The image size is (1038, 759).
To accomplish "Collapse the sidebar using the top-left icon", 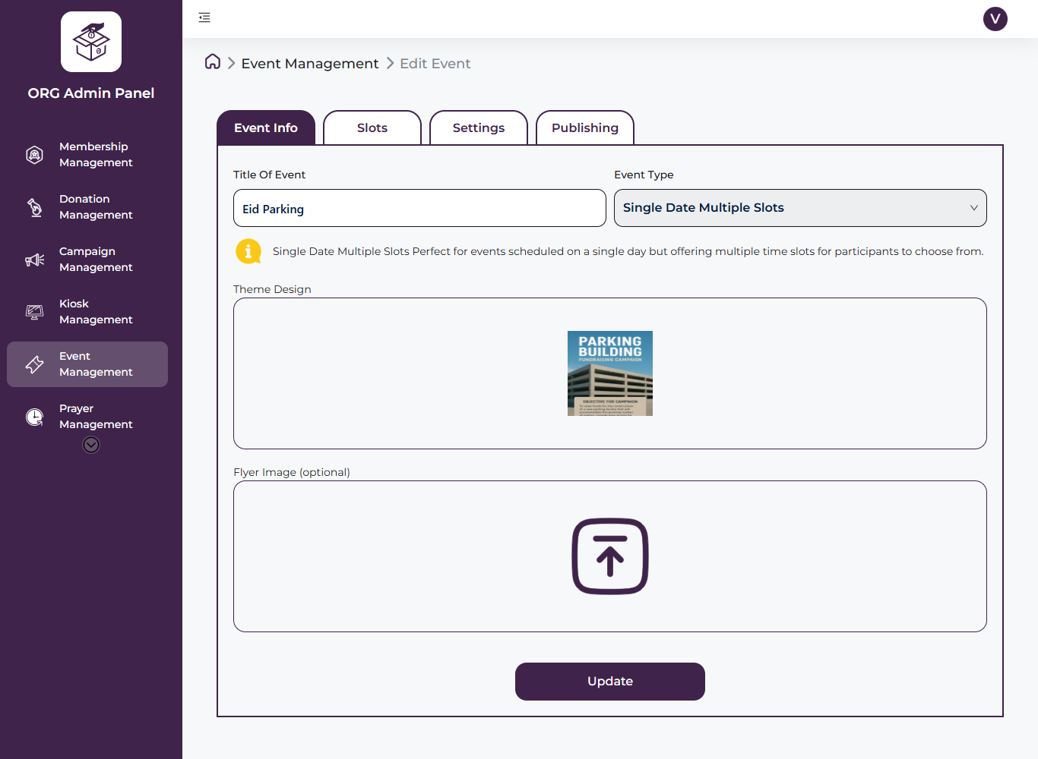I will click(x=204, y=17).
